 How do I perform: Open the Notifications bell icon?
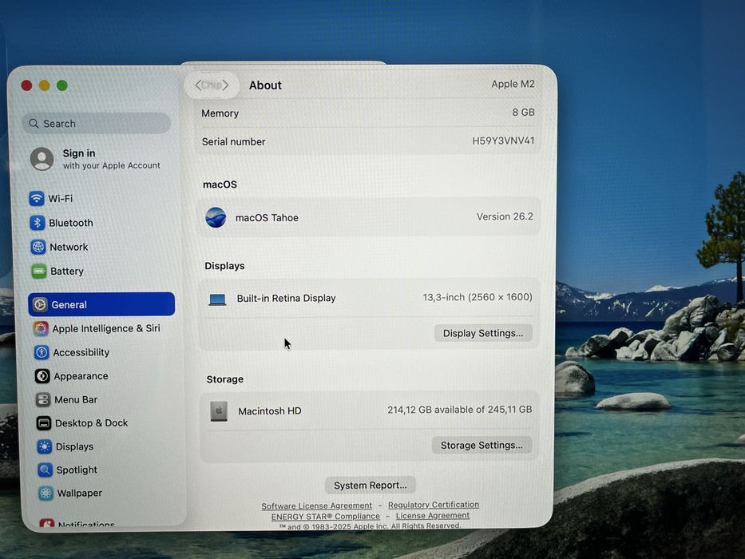tap(46, 523)
